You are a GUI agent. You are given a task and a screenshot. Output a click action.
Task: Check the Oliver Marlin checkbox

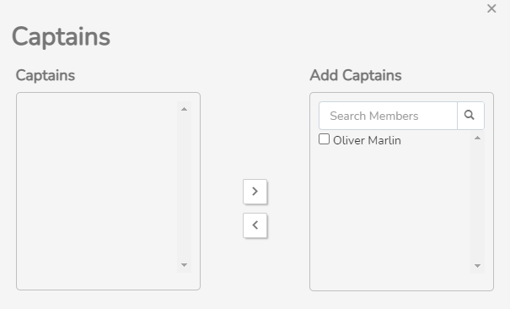(x=324, y=139)
